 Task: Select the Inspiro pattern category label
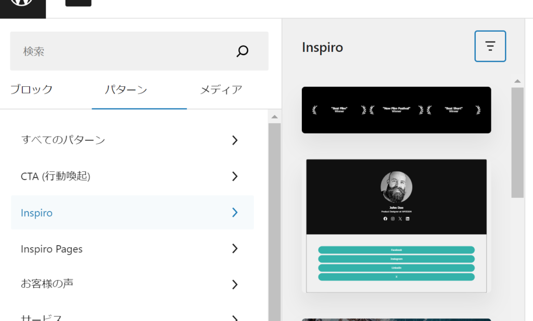tap(37, 213)
